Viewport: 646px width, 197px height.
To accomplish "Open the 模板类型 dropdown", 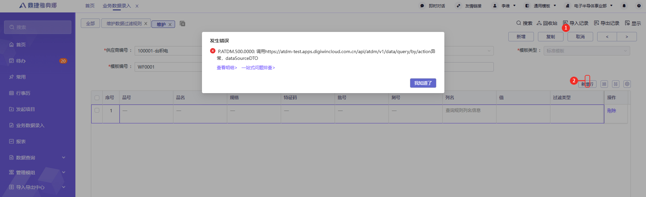I will 587,51.
